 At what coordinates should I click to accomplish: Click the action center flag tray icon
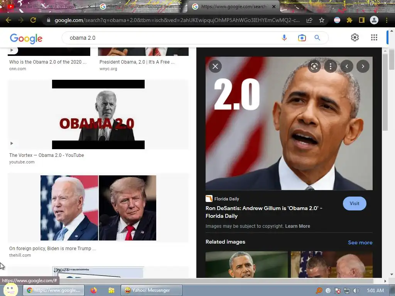(x=337, y=291)
